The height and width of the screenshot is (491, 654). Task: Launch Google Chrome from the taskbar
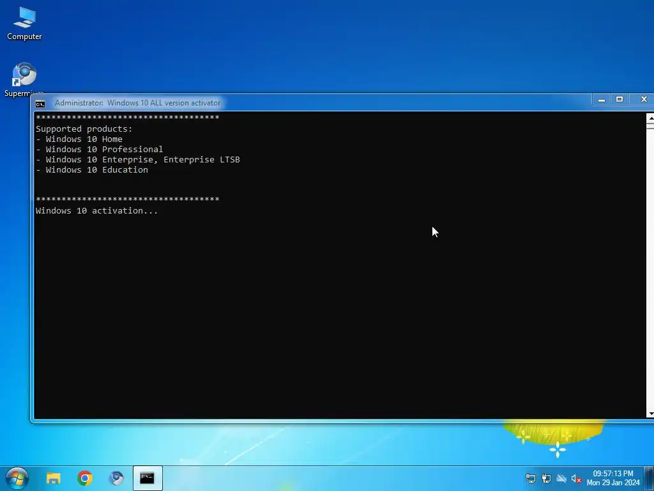click(x=85, y=478)
